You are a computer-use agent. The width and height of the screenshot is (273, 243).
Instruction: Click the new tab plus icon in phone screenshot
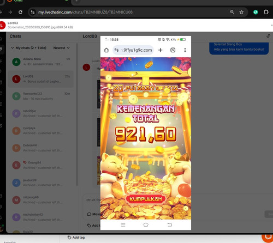coord(161,50)
